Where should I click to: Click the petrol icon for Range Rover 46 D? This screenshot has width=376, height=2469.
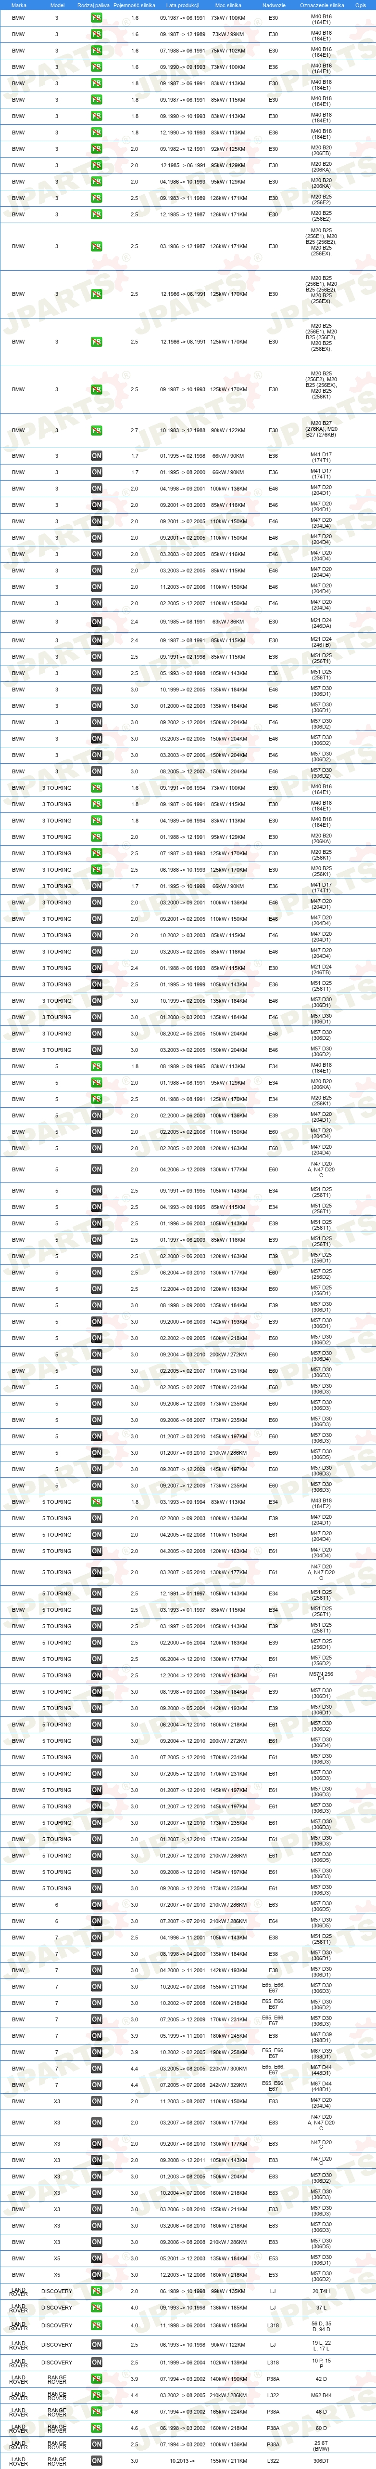point(97,2412)
